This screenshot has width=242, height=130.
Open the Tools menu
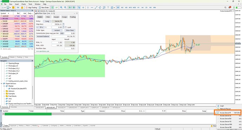pos(30,4)
